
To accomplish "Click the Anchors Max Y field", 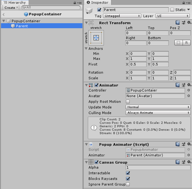I will click(x=160, y=59).
